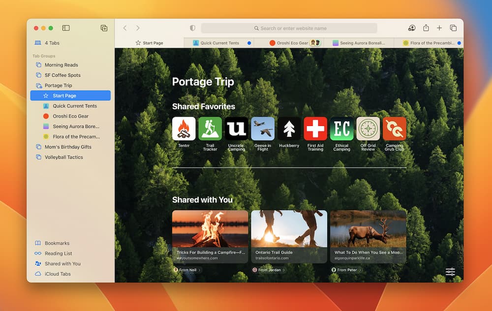Hide the sidebar with the toggle icon
This screenshot has width=492, height=311.
coord(66,28)
